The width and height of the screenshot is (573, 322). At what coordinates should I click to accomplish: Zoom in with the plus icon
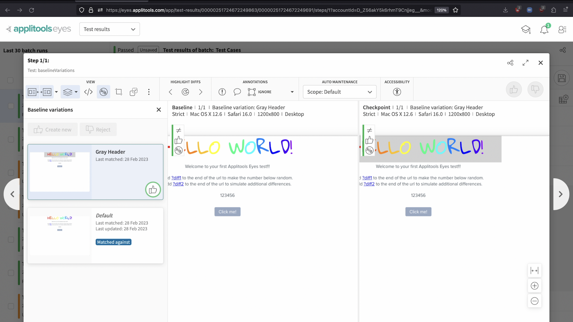coord(534,286)
